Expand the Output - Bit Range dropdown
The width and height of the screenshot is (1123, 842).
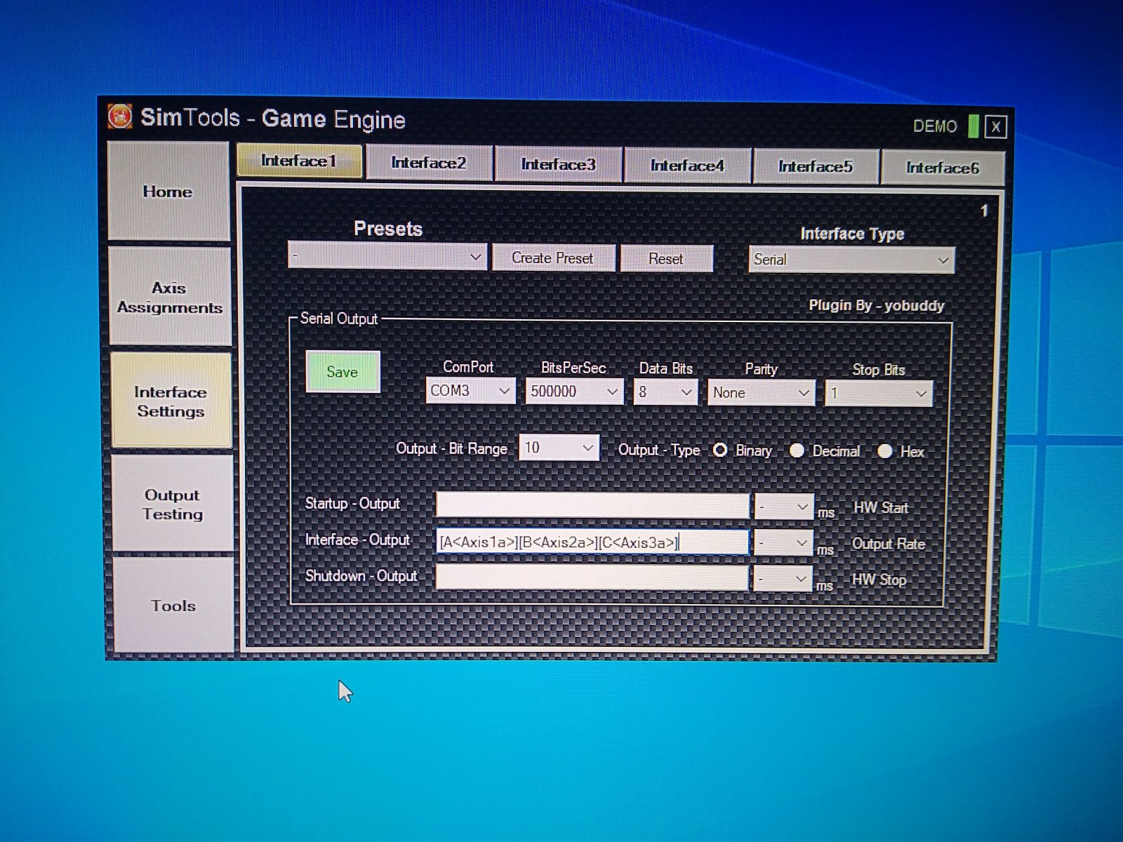[x=559, y=448]
